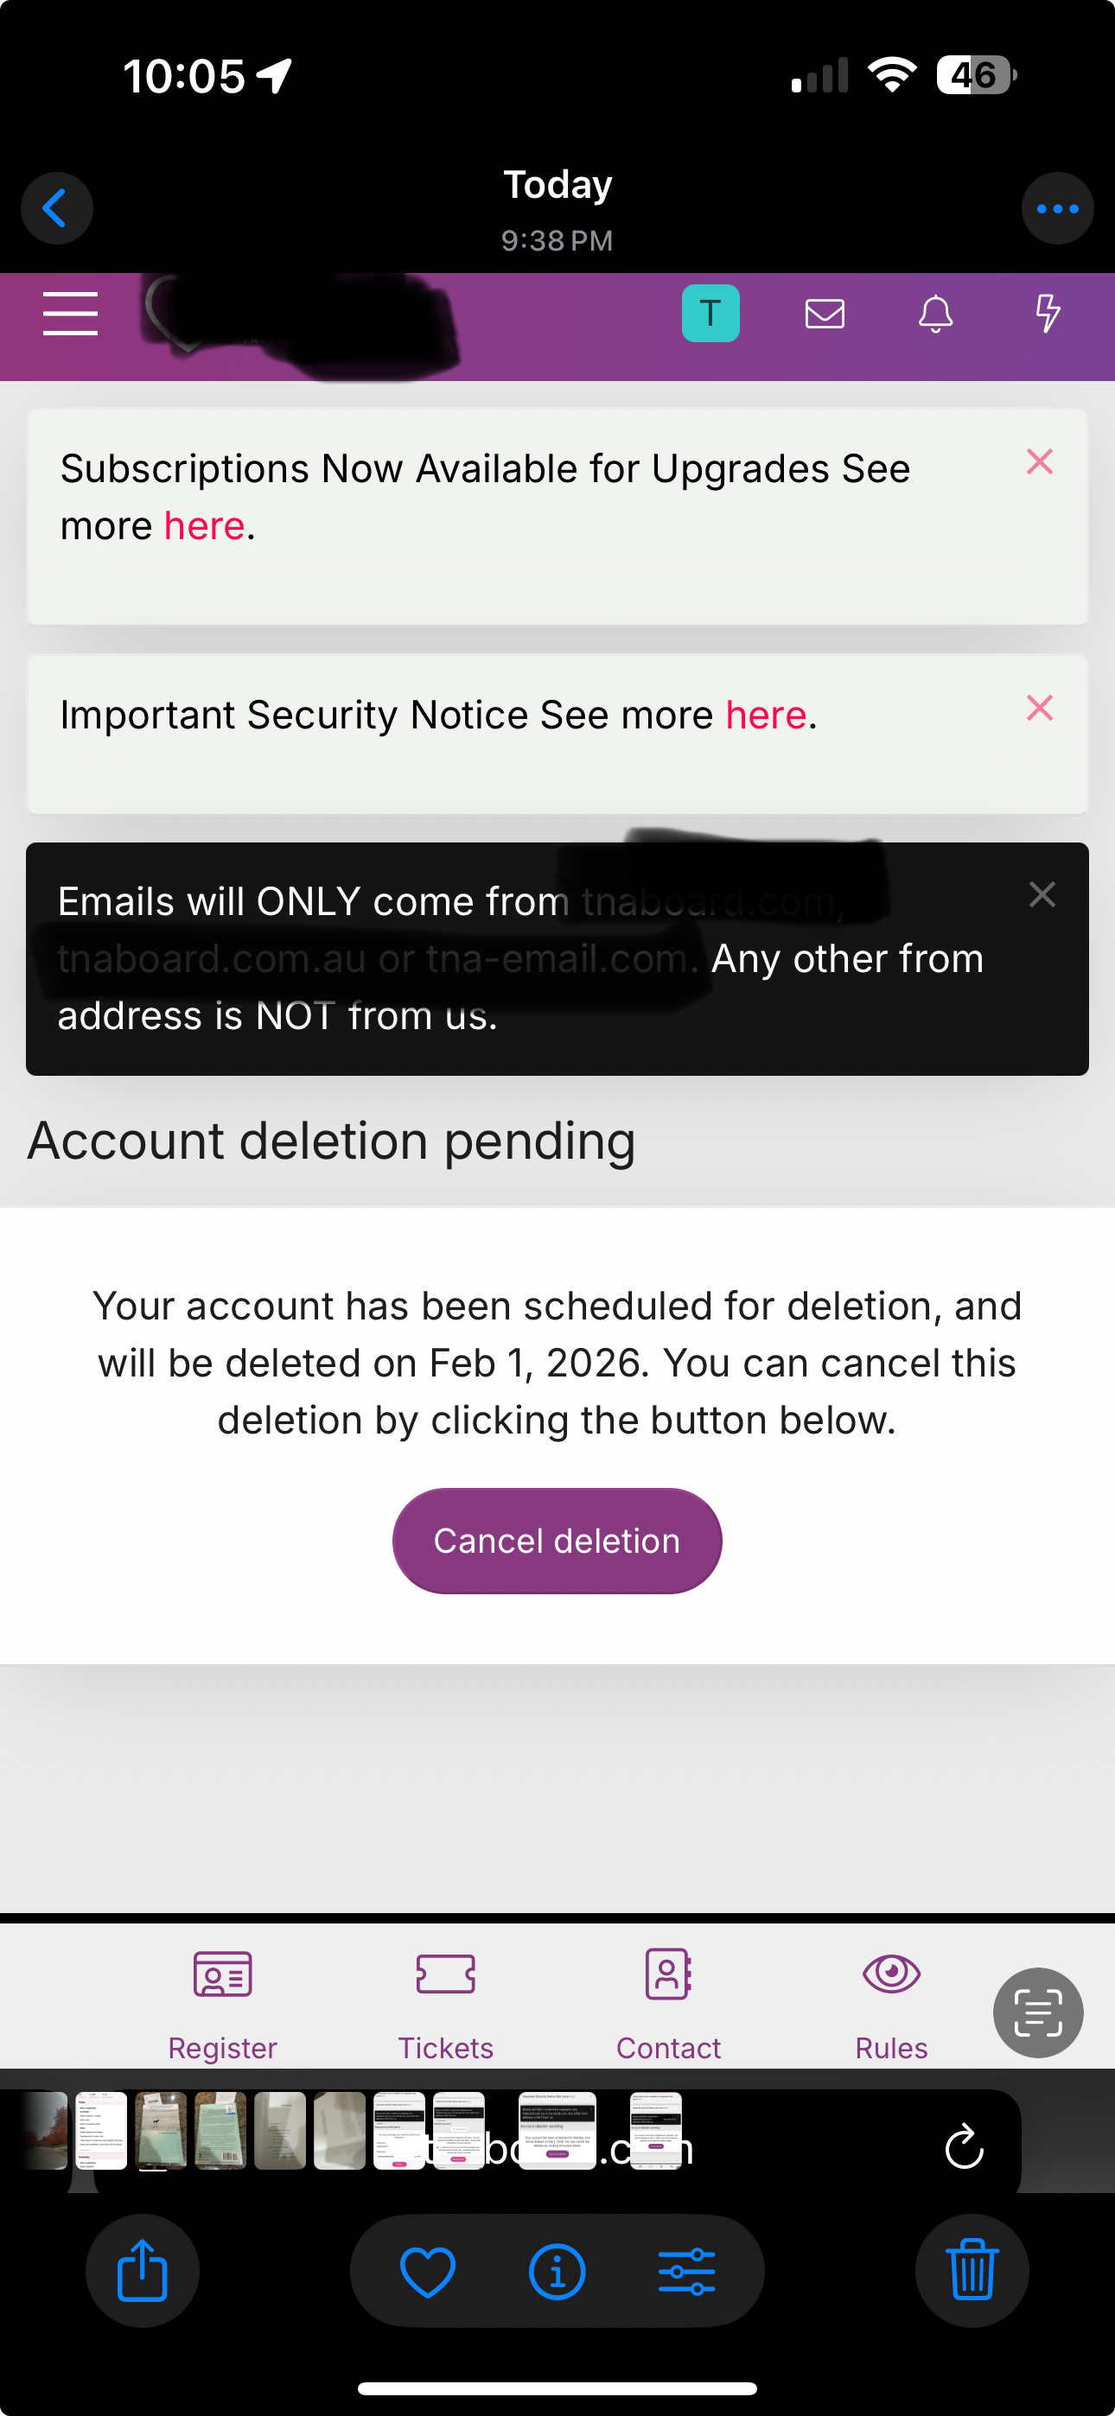This screenshot has width=1115, height=2416.
Task: Favorite the photo with heart icon
Action: coord(428,2271)
